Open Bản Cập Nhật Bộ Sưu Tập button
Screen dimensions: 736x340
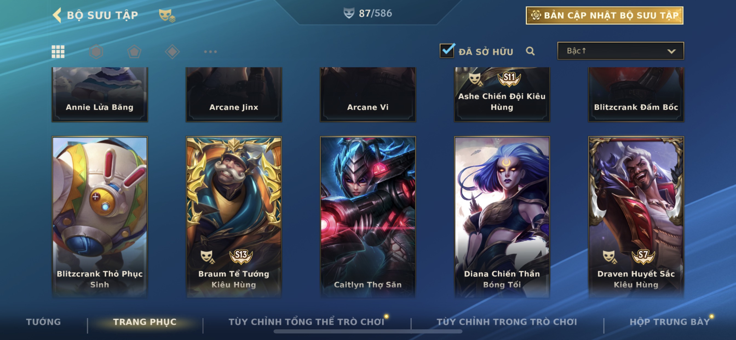point(605,15)
